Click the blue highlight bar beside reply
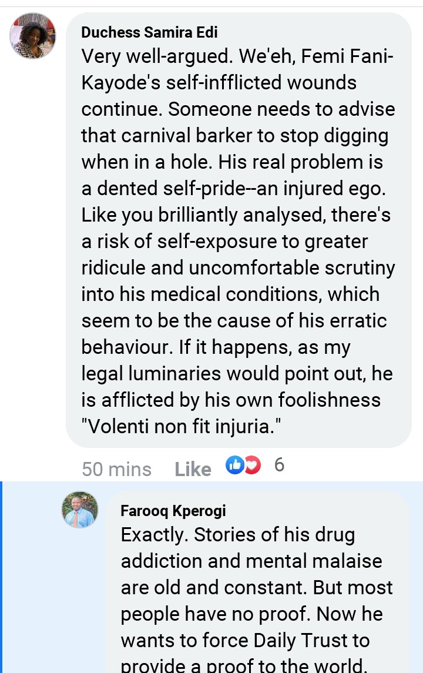Screen dimensions: 423x673 click(x=2, y=576)
